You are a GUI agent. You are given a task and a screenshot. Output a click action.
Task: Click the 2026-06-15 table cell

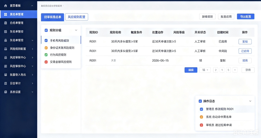[160, 61]
